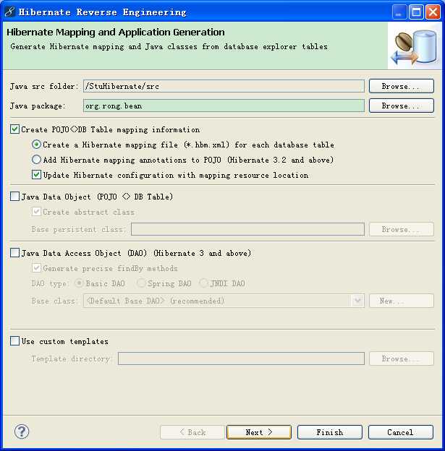Click the 'Hibernate Mapping and Application Generation' heading
The height and width of the screenshot is (451, 445).
point(116,32)
